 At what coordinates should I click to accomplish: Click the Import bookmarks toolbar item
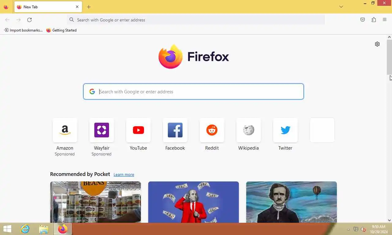[x=23, y=30]
